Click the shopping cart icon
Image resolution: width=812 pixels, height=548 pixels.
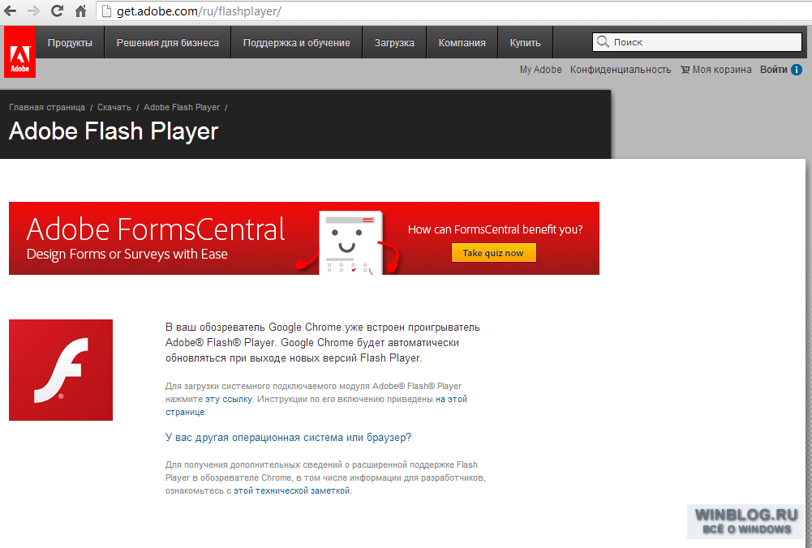click(x=685, y=70)
